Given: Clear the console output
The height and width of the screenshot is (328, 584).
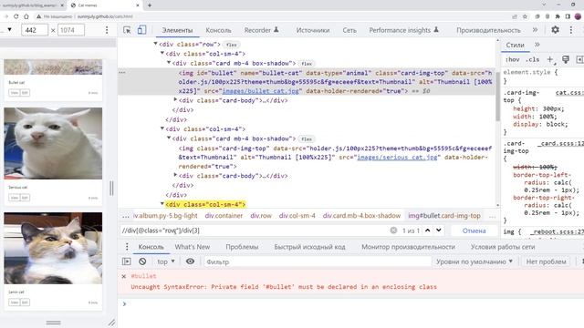Looking at the screenshot, I should pos(142,261).
